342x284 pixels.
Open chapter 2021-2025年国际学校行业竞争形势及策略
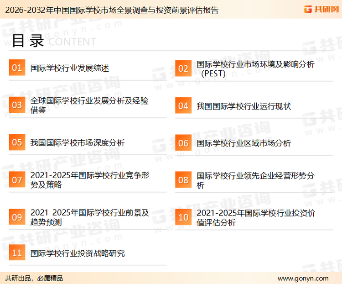pyautogui.click(x=90, y=180)
